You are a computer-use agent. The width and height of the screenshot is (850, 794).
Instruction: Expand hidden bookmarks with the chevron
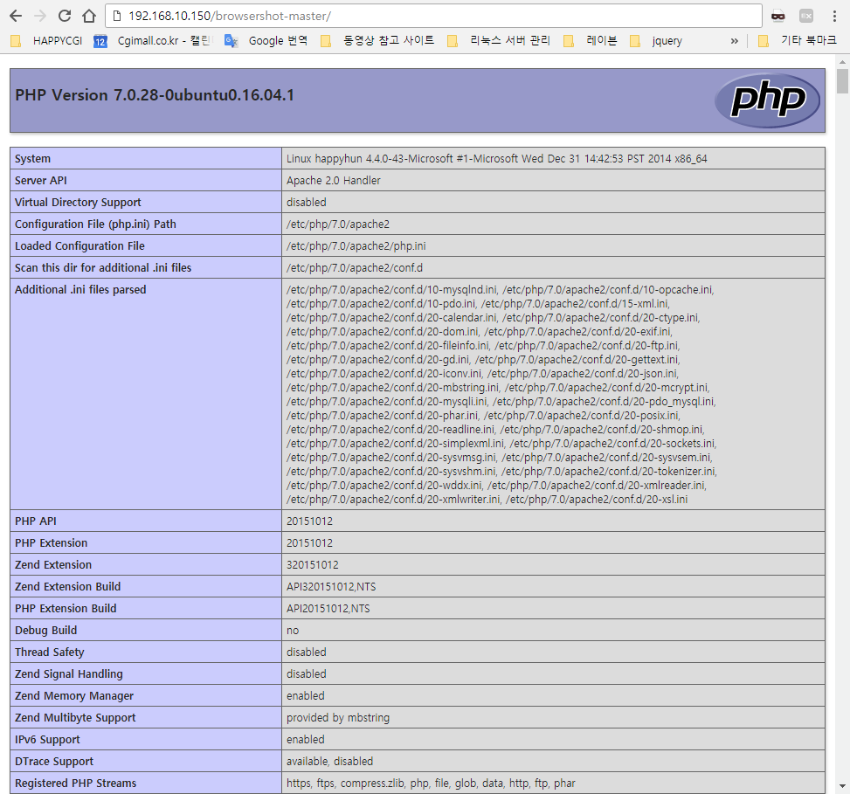(734, 41)
